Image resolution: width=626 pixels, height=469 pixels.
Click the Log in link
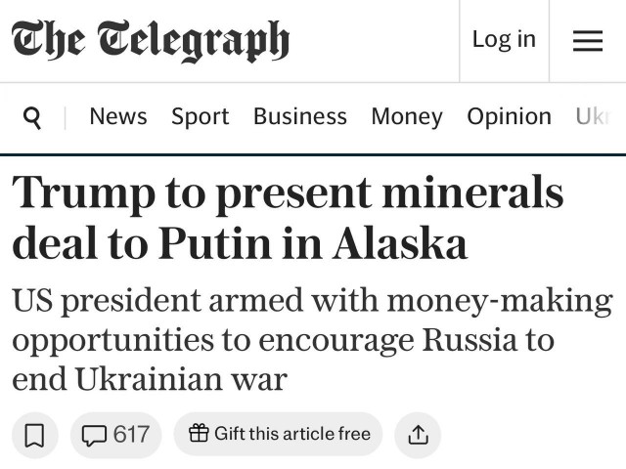click(504, 39)
